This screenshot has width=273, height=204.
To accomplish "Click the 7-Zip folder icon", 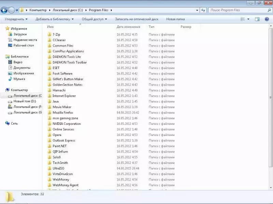I will pyautogui.click(x=49, y=34).
